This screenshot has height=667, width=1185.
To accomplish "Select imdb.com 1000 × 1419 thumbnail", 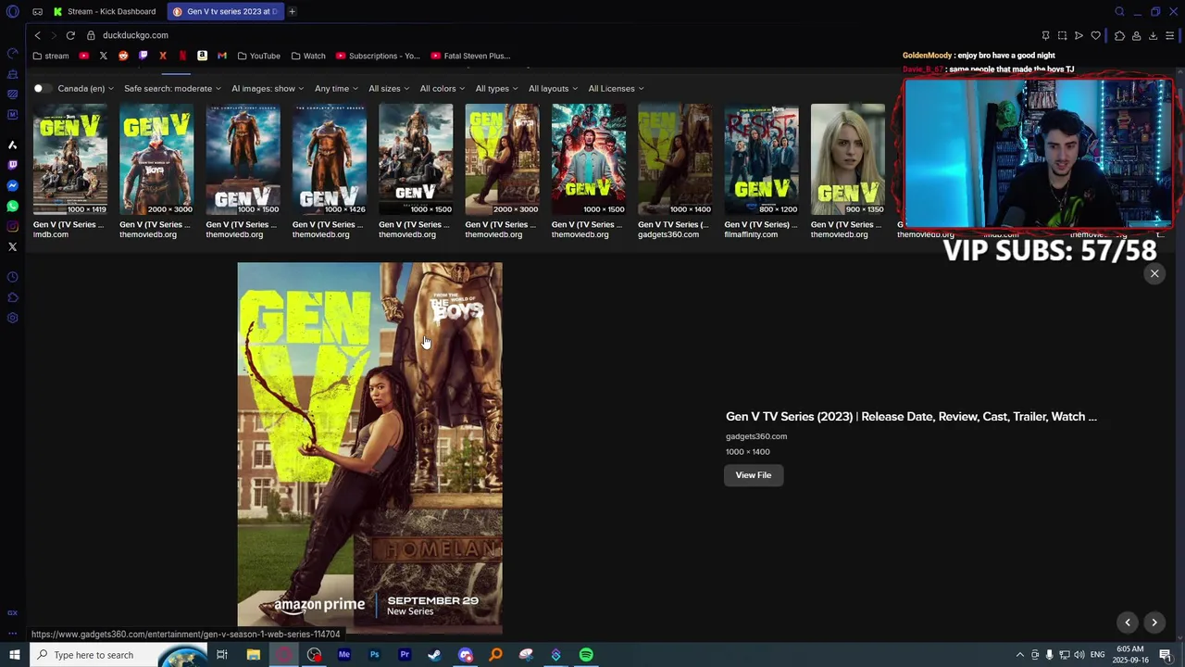I will 70,159.
